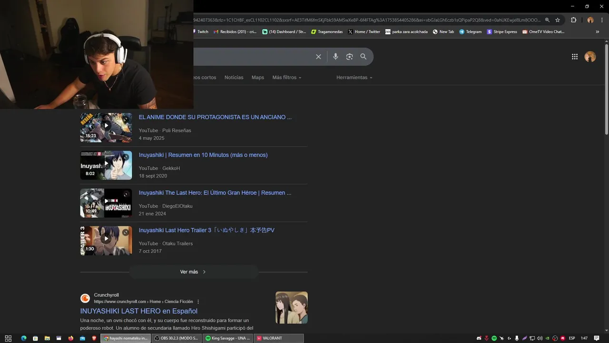
Task: Switch to the Maps search tab
Action: [258, 77]
